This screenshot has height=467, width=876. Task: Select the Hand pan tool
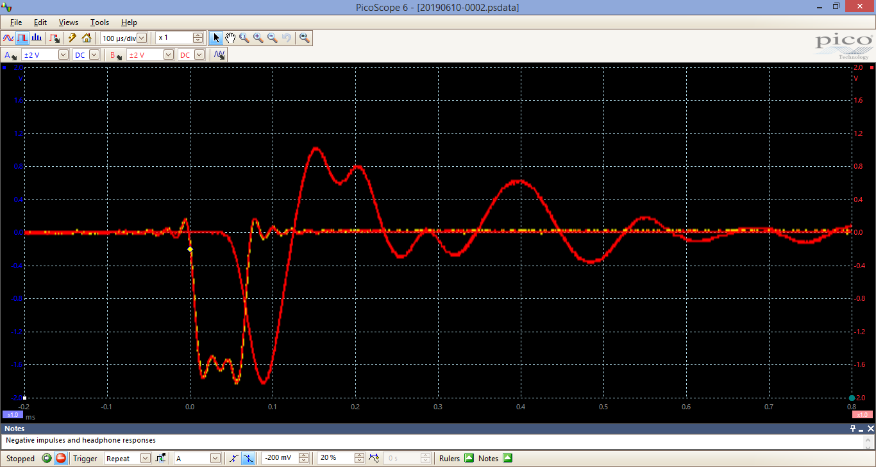click(x=230, y=38)
